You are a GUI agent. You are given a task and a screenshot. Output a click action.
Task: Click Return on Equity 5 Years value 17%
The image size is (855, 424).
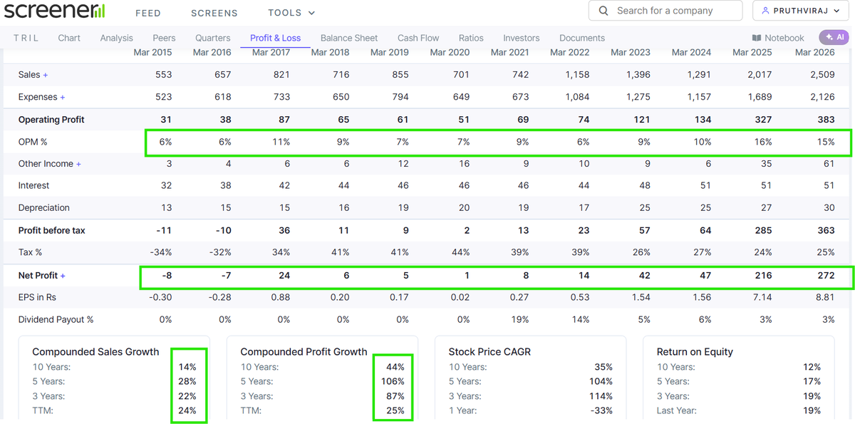812,381
